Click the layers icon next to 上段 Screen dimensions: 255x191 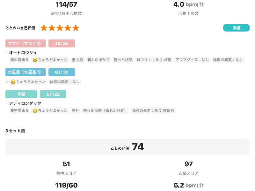(x=74, y=60)
